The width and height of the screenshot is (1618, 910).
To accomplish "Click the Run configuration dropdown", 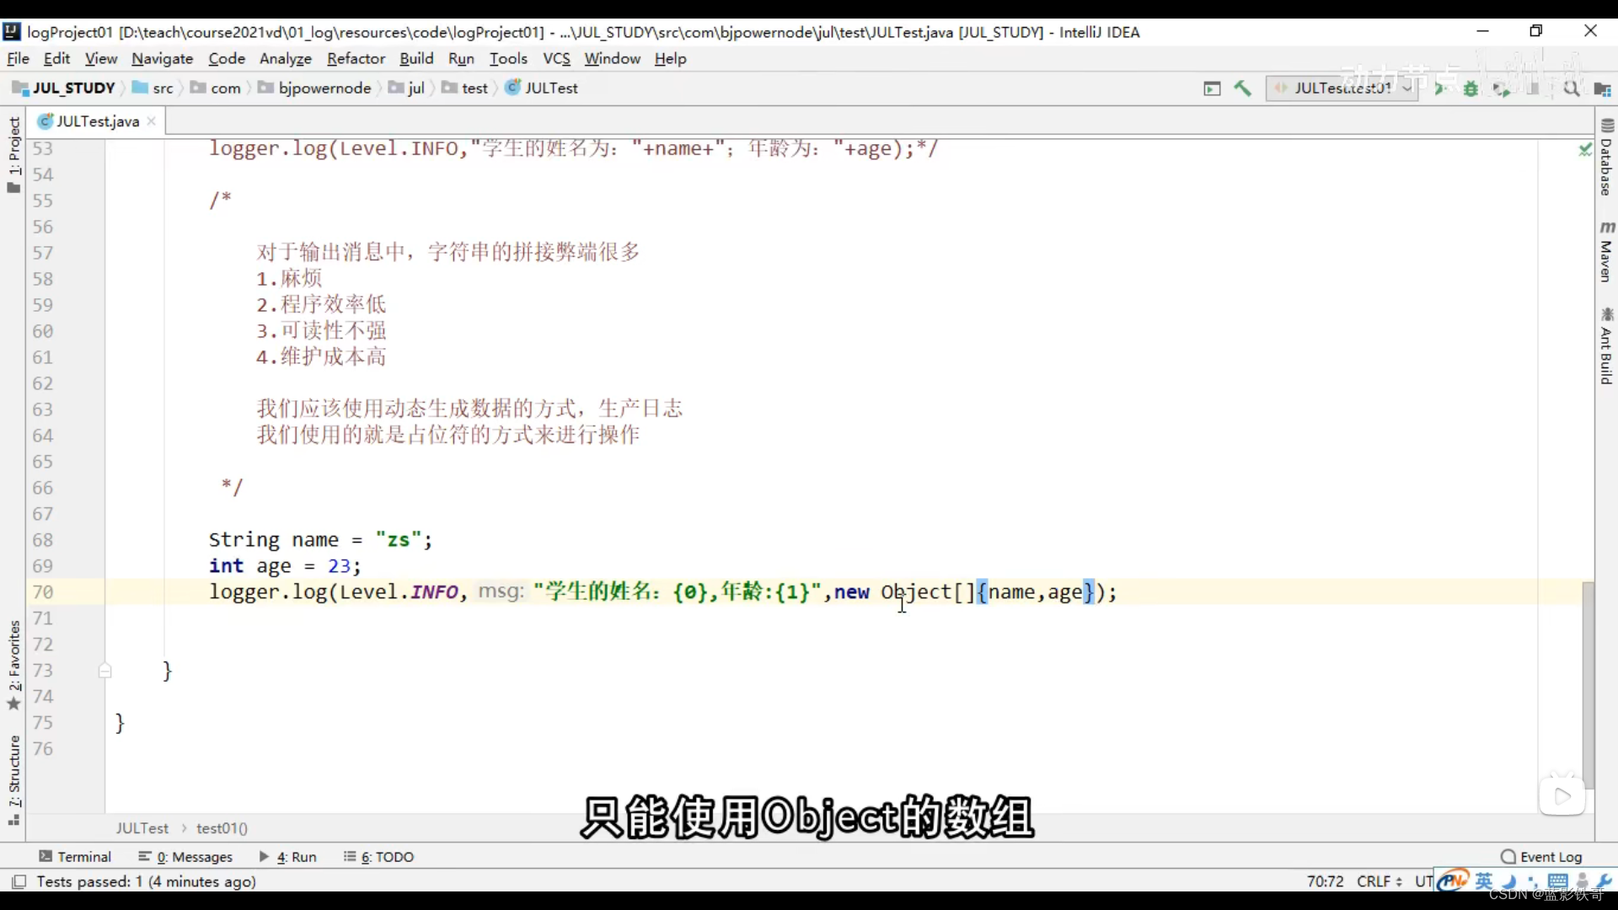I will [x=1342, y=88].
